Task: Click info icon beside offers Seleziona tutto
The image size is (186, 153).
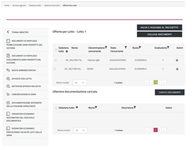Action: (x=67, y=51)
